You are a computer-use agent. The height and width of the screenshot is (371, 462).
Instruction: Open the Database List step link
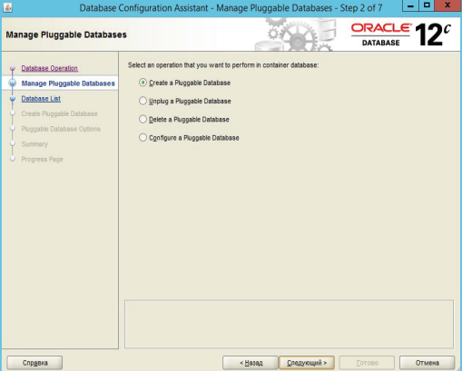click(41, 99)
